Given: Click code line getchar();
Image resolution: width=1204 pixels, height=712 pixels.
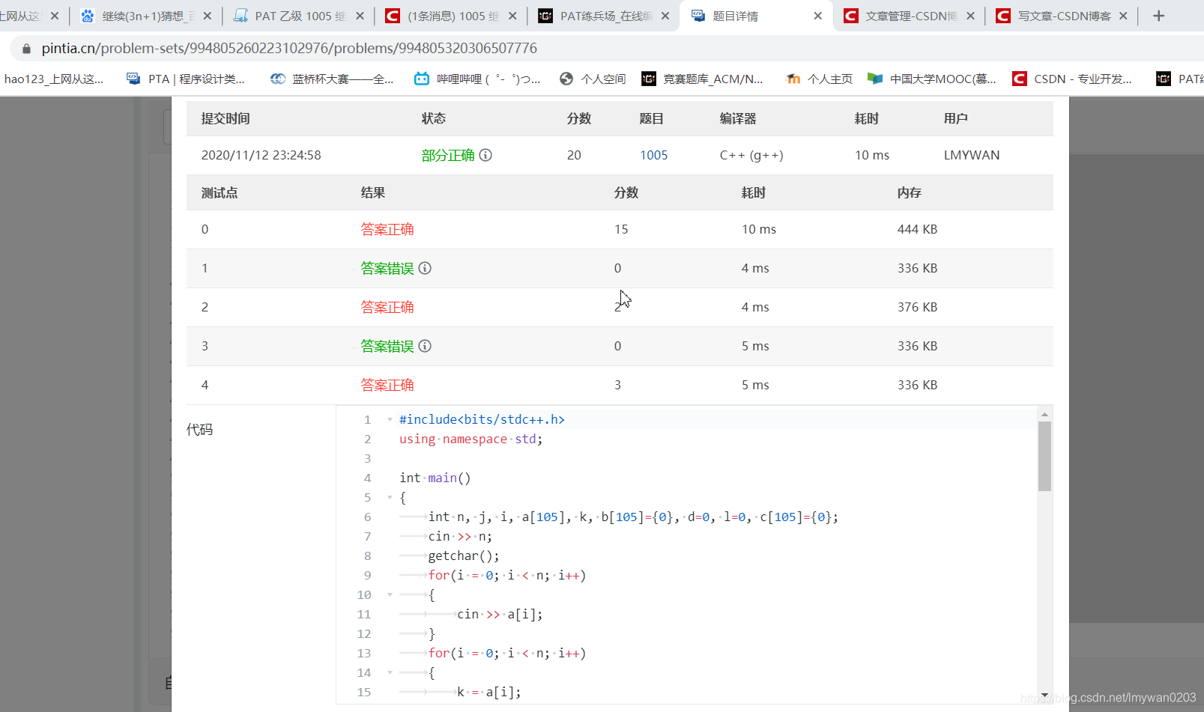Looking at the screenshot, I should (464, 556).
